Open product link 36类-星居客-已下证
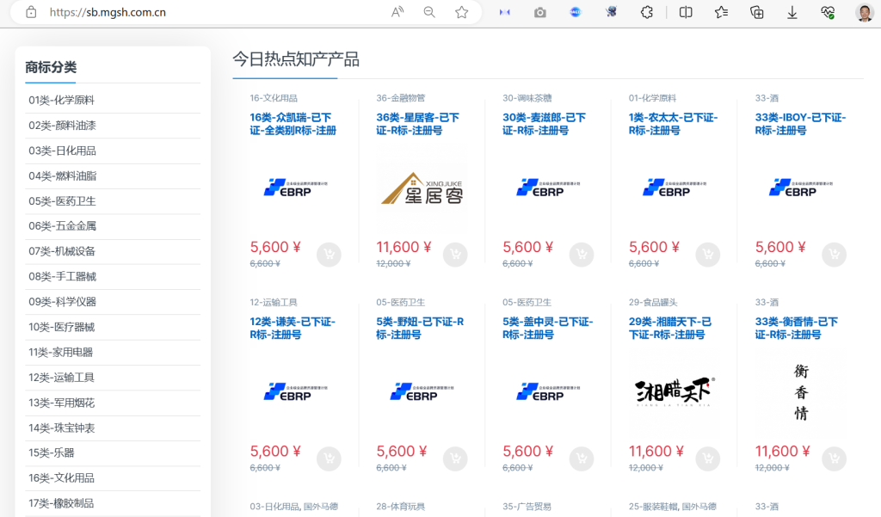881x517 pixels. pos(417,124)
